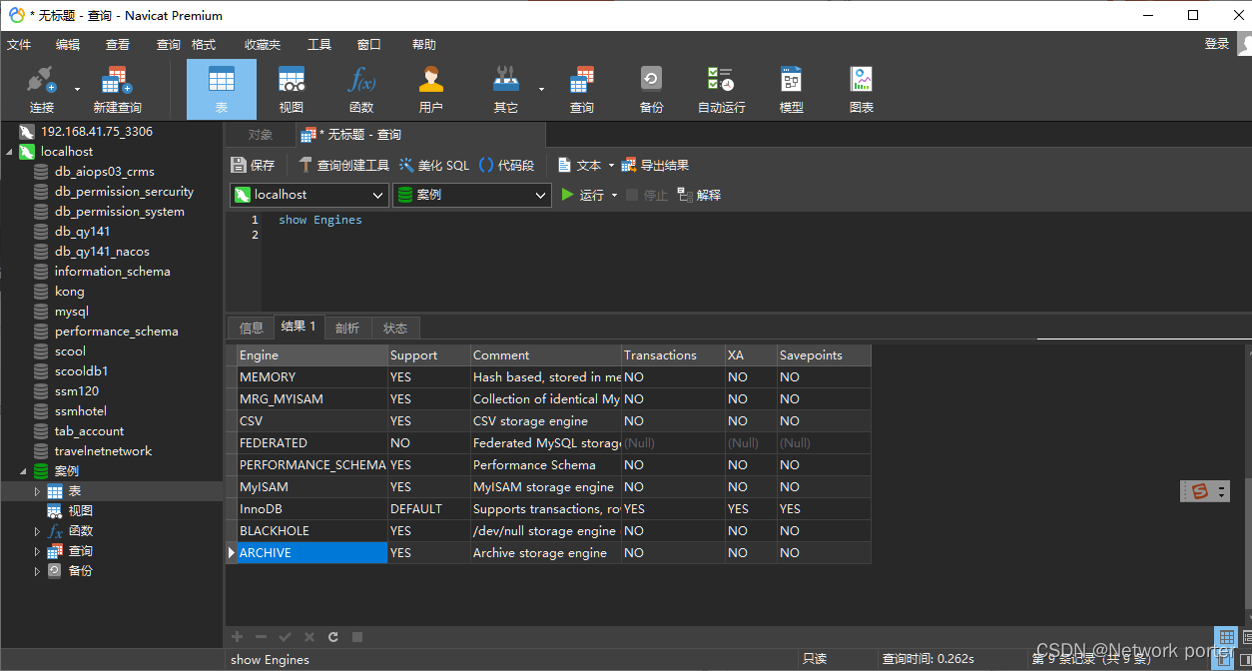Switch to the 信息 info tab

click(x=252, y=328)
